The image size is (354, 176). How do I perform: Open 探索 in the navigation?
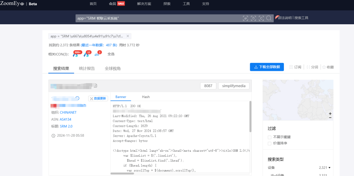coord(167,4)
